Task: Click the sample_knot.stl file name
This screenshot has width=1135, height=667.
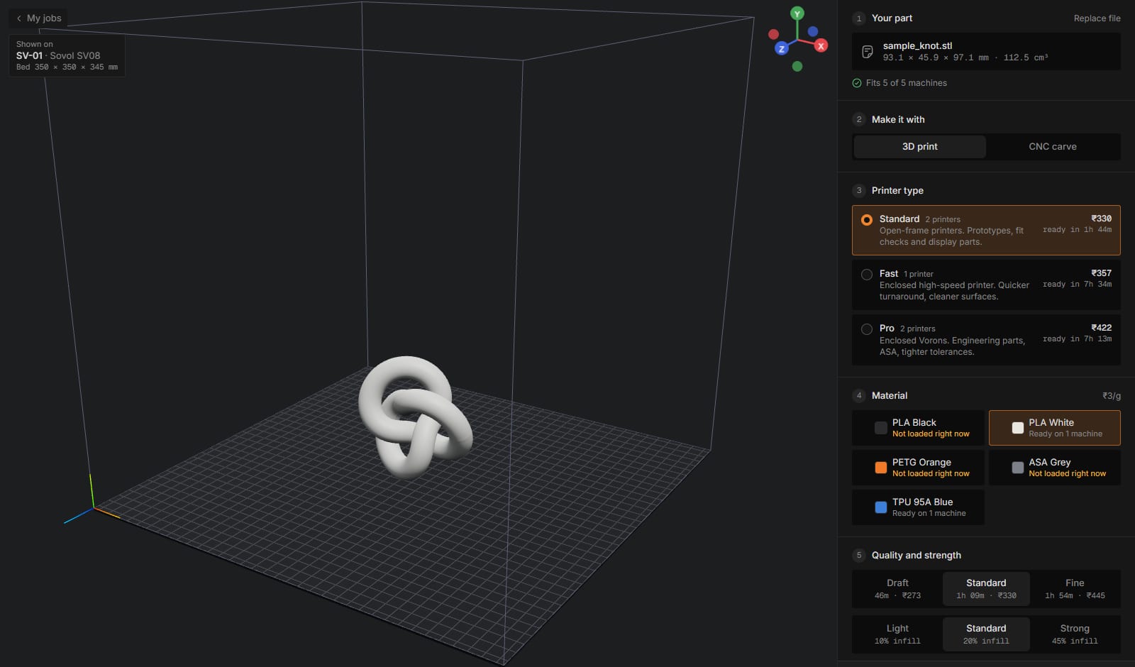Action: point(917,45)
